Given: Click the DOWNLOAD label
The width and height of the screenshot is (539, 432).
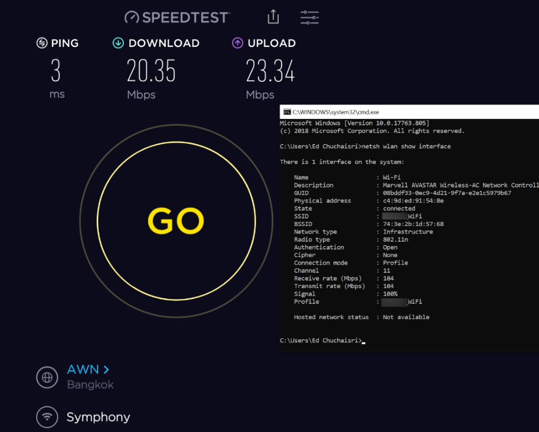Looking at the screenshot, I should pyautogui.click(x=164, y=43).
